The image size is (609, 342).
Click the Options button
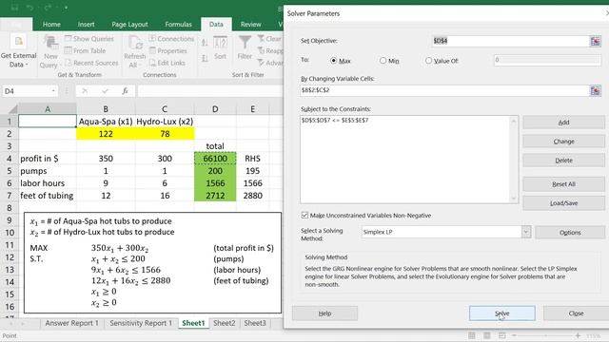pyautogui.click(x=570, y=233)
